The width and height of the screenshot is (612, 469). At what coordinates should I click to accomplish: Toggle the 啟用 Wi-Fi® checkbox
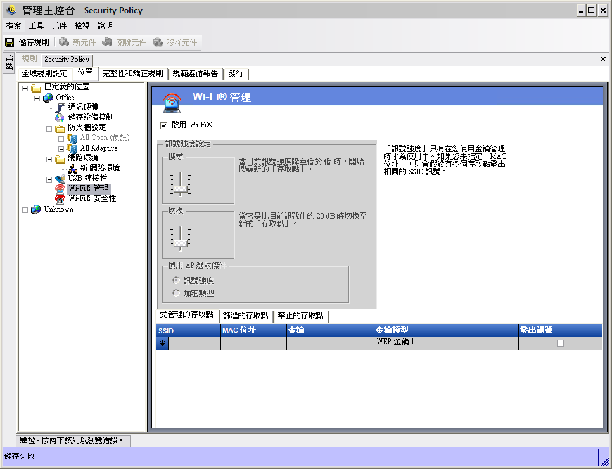point(163,125)
